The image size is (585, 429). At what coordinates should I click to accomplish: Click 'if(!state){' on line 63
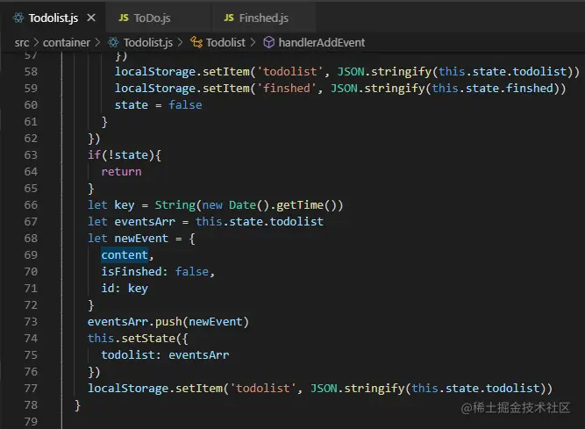tap(125, 154)
